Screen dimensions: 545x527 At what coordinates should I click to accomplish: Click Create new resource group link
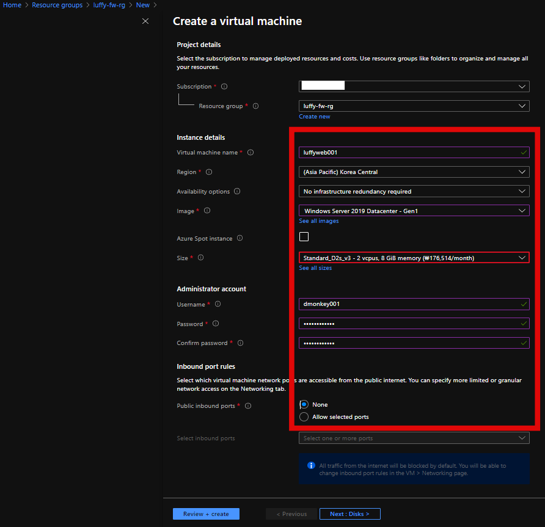pyautogui.click(x=315, y=117)
